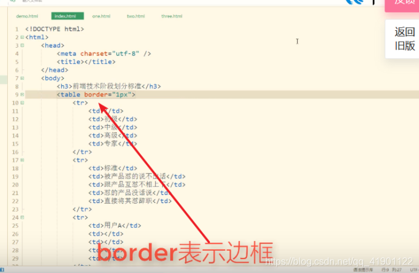
Task: Collapse the html block at line 2
Action: coord(22,37)
